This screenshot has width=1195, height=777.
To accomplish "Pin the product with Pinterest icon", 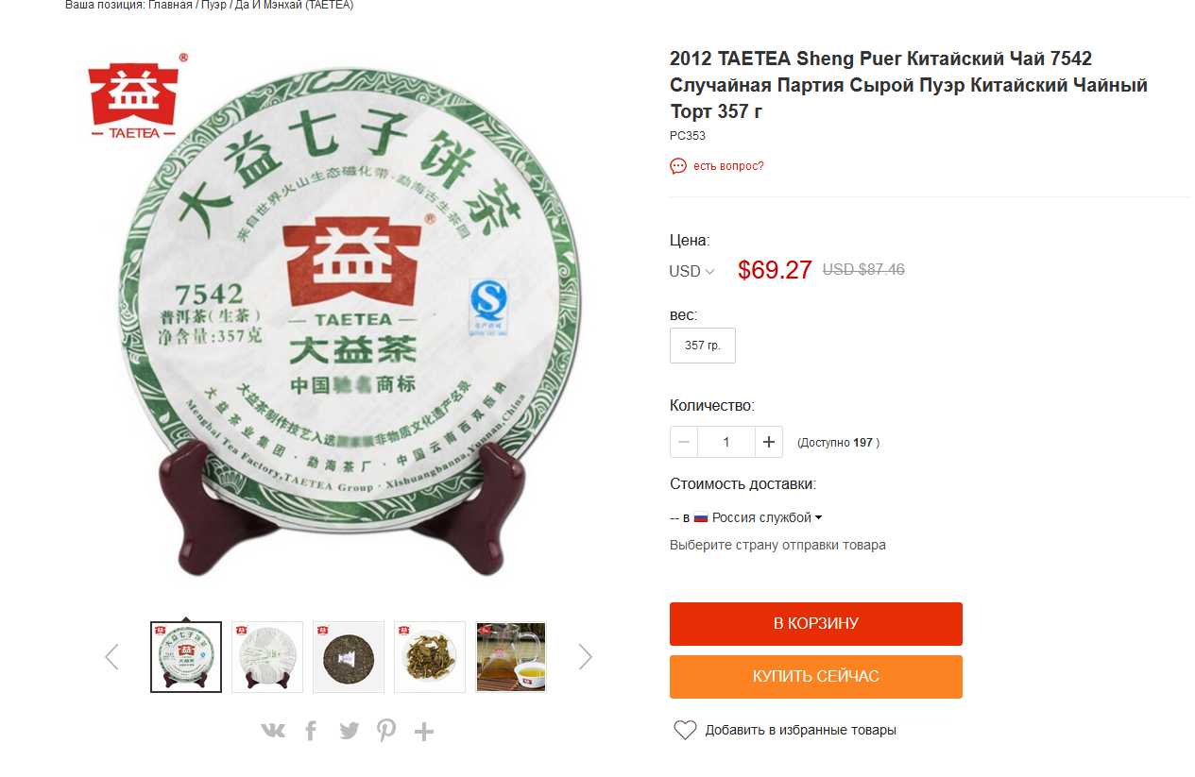I will [386, 731].
